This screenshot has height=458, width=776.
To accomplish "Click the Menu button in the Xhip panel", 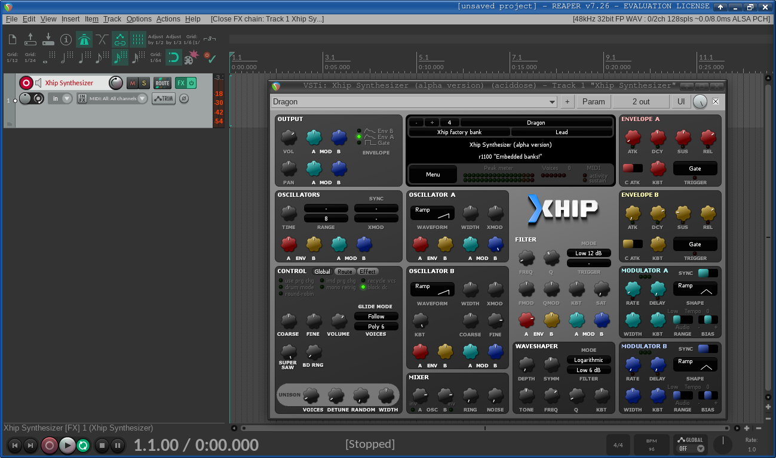I will pos(432,174).
